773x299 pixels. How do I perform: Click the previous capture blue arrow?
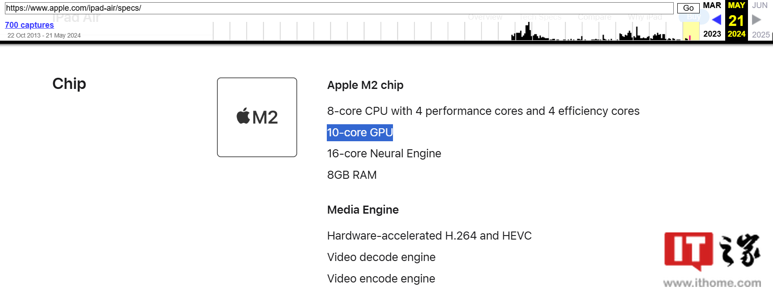point(716,20)
